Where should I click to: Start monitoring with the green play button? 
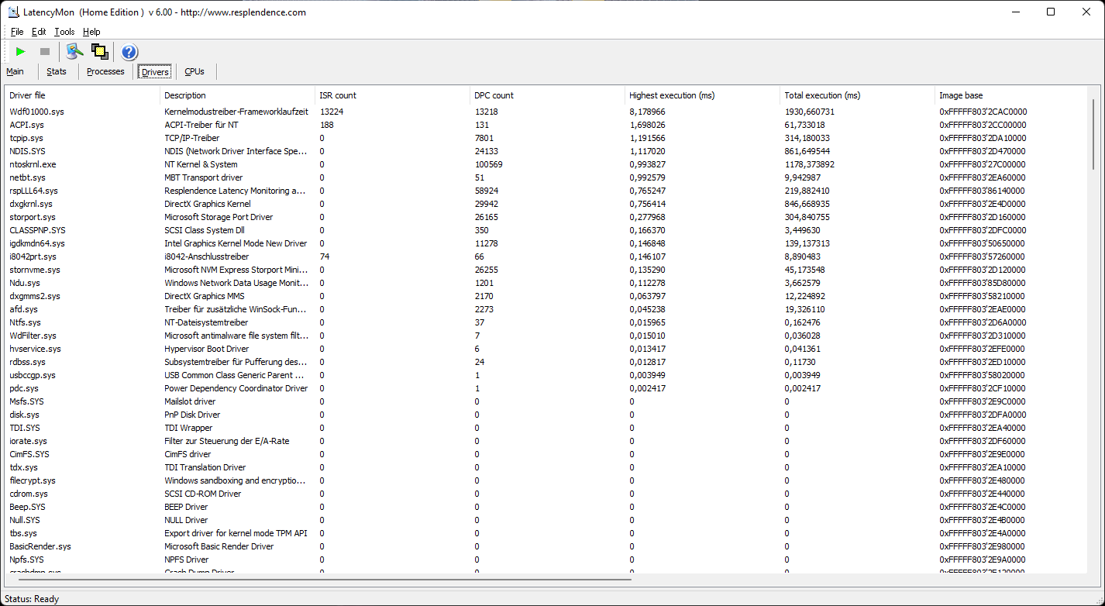pyautogui.click(x=21, y=52)
